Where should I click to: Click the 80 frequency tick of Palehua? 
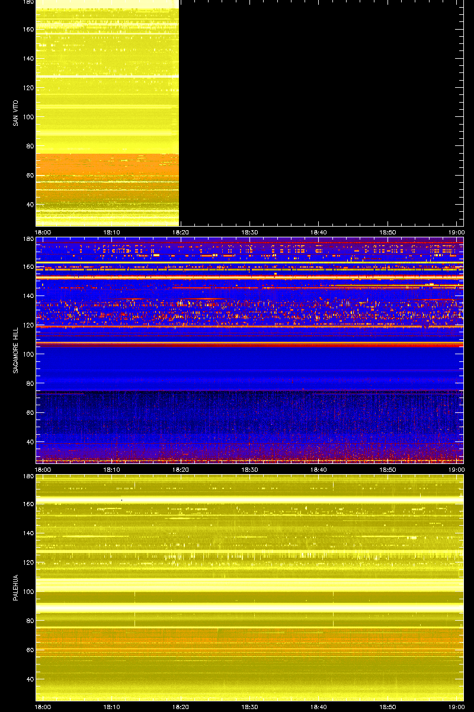(x=30, y=621)
